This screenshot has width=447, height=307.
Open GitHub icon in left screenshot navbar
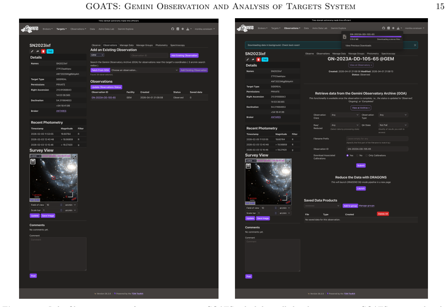[173, 29]
